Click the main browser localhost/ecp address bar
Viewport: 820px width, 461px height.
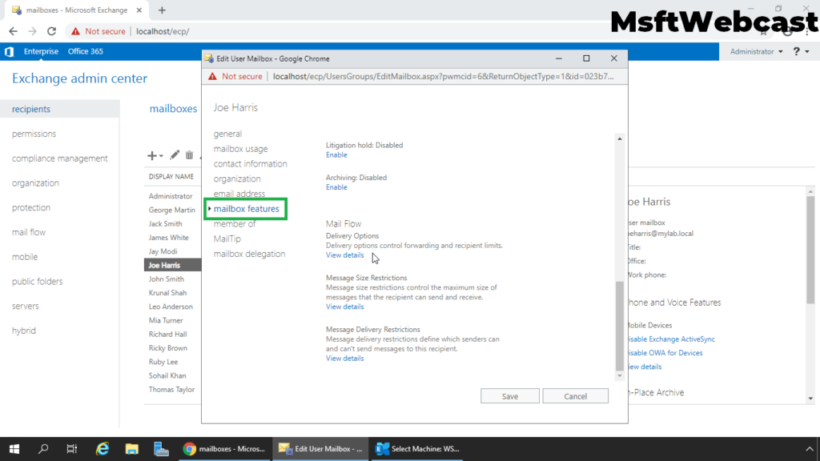click(163, 31)
